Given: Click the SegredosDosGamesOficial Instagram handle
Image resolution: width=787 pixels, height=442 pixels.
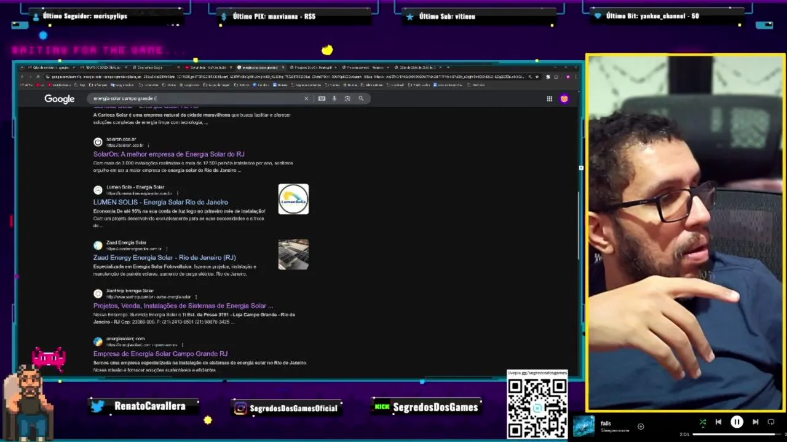Looking at the screenshot, I should pos(294,408).
